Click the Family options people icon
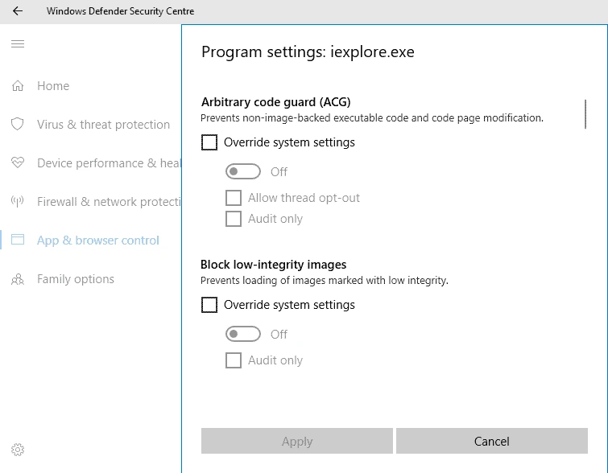Image resolution: width=608 pixels, height=473 pixels. click(18, 279)
